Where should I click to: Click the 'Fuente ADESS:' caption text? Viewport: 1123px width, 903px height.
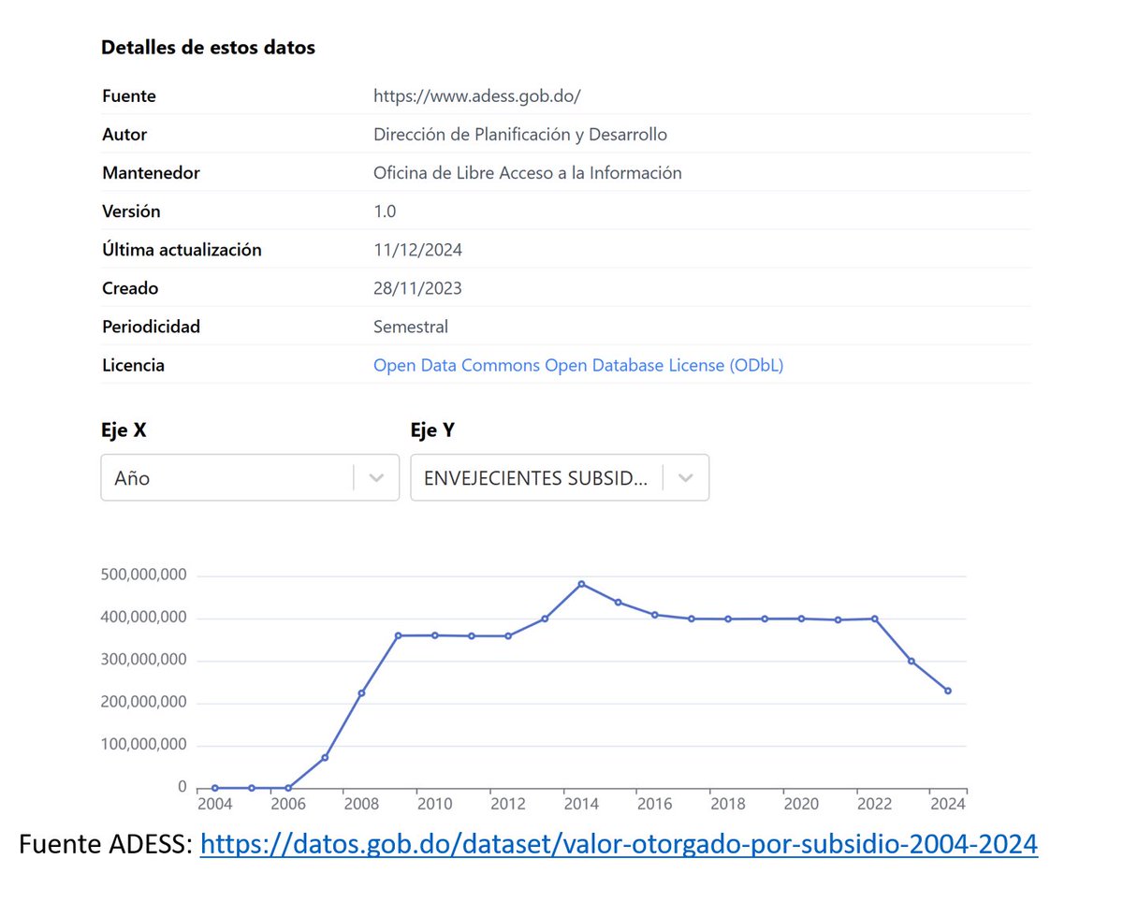pyautogui.click(x=106, y=844)
